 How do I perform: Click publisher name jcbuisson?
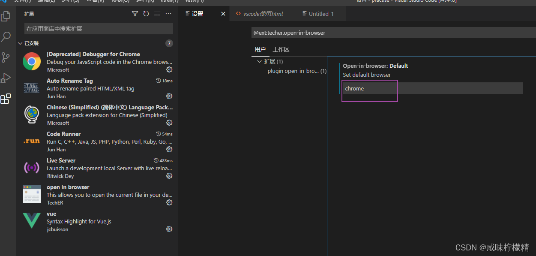tap(57, 229)
